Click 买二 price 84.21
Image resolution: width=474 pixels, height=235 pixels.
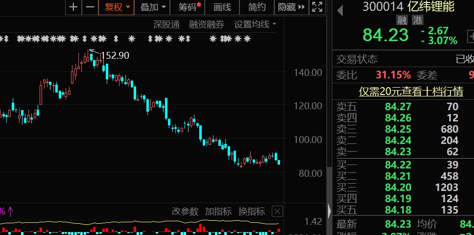click(x=398, y=176)
